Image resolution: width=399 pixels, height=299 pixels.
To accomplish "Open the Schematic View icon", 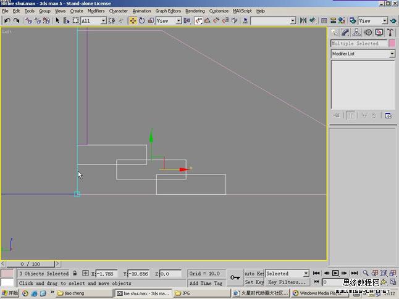I will [x=333, y=20].
